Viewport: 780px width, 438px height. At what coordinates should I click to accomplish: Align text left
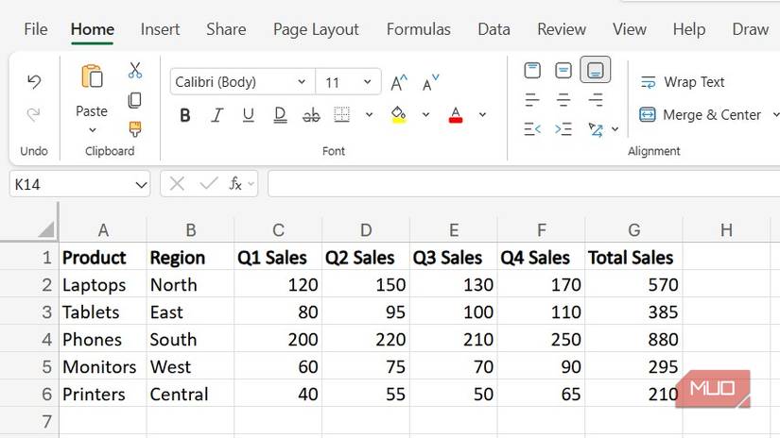[x=532, y=100]
